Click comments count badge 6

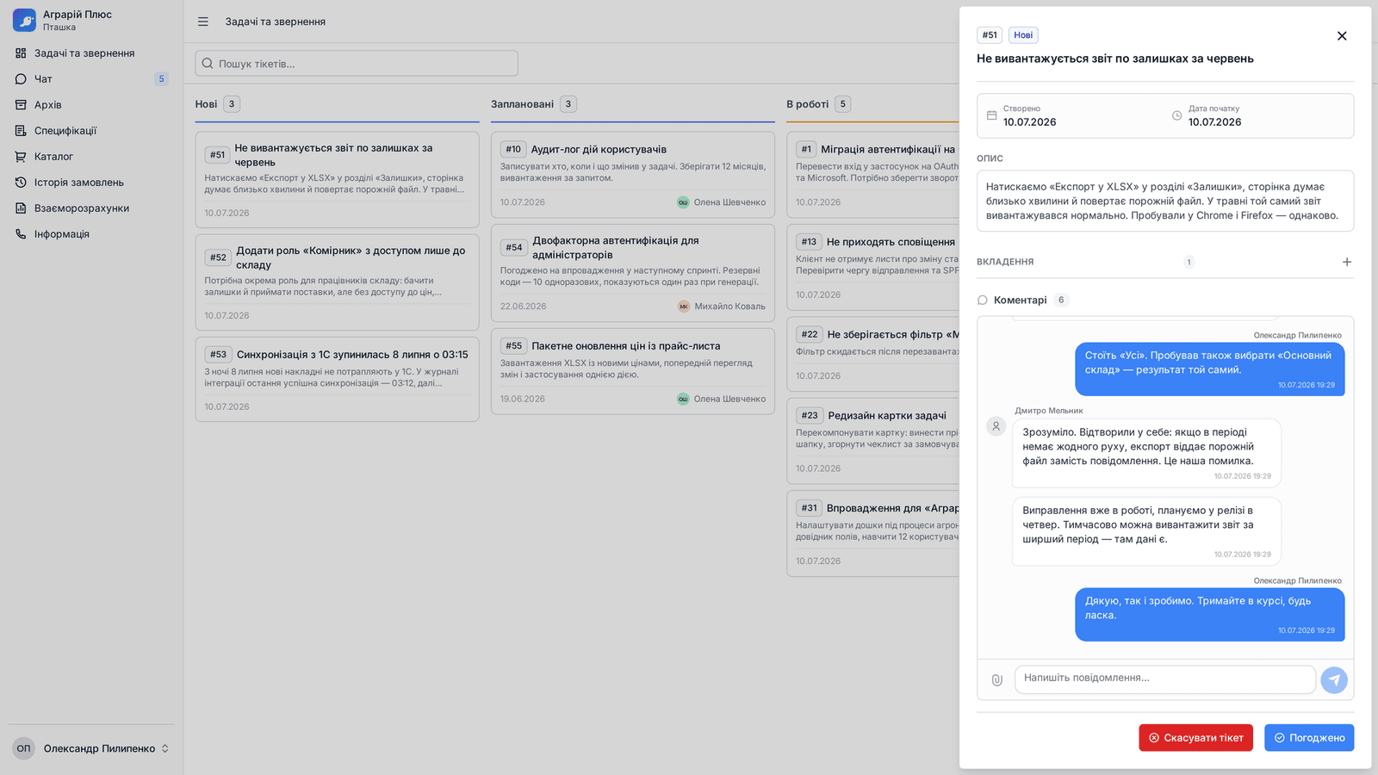tap(1061, 300)
